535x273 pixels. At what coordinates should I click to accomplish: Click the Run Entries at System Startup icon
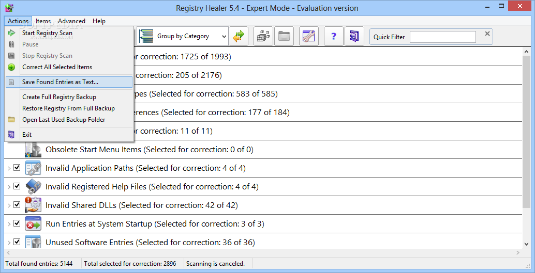coord(33,223)
